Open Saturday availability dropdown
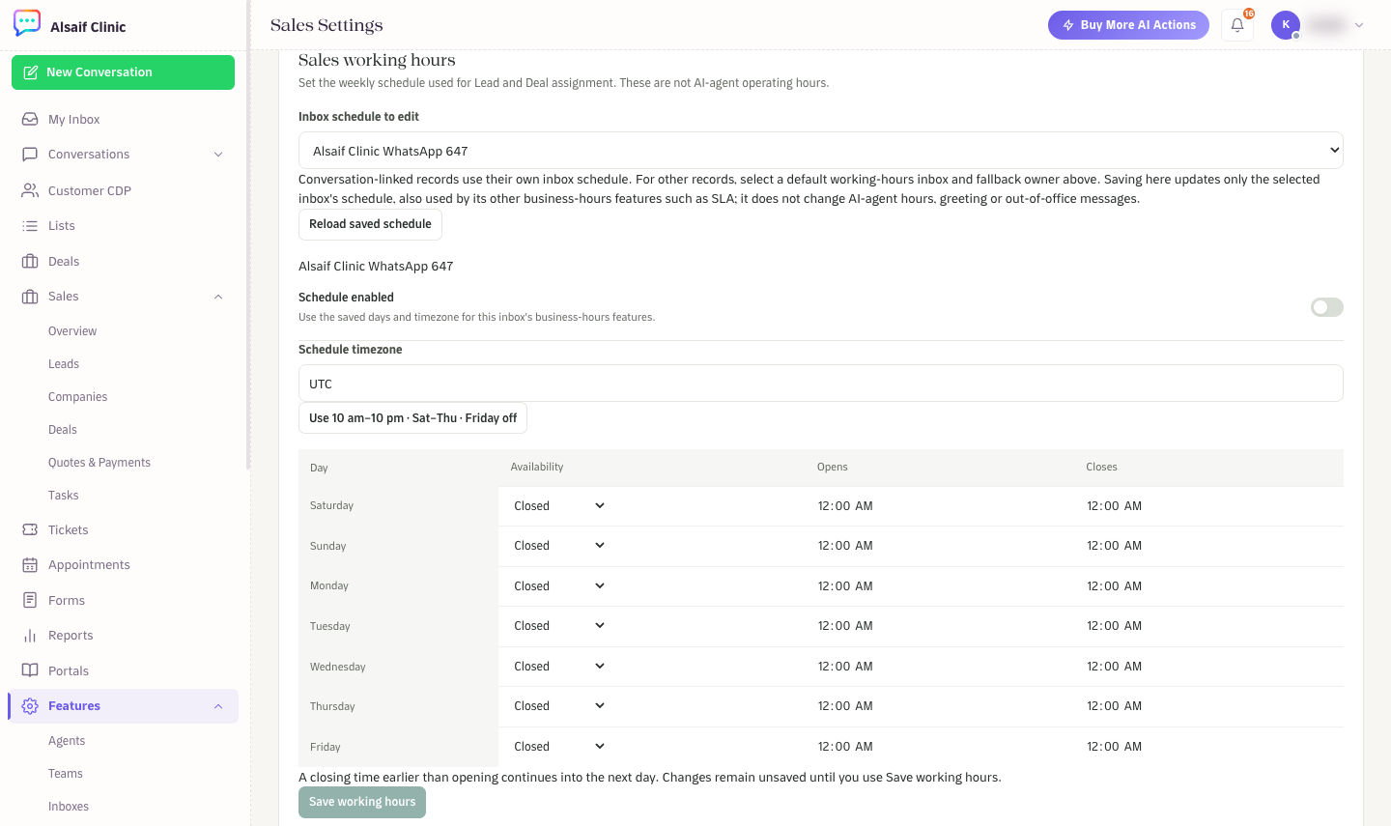This screenshot has height=826, width=1391. point(559,505)
